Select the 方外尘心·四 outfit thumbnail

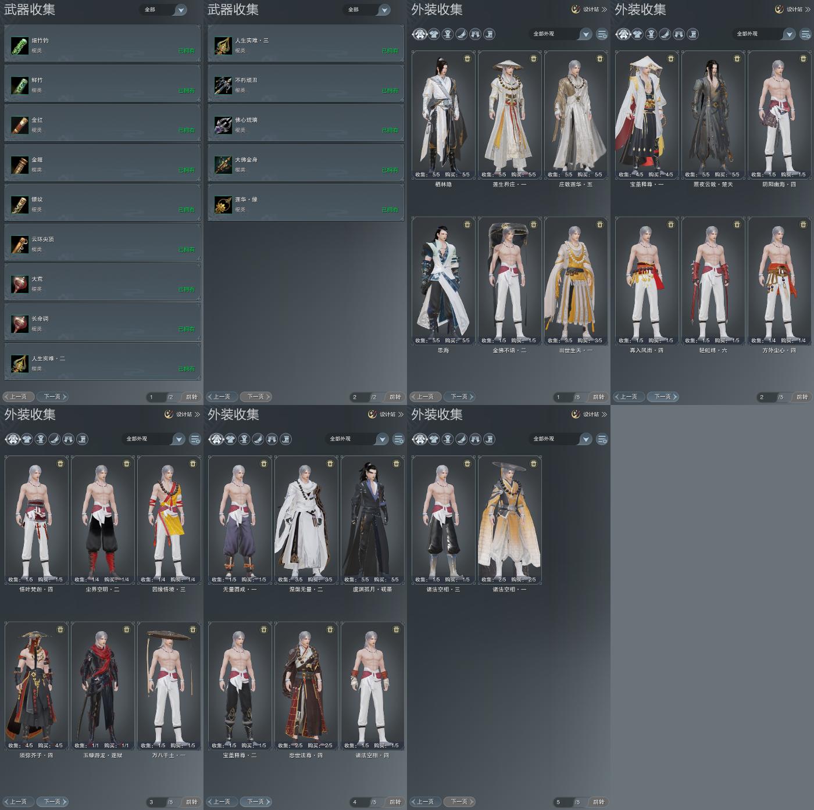[x=779, y=281]
